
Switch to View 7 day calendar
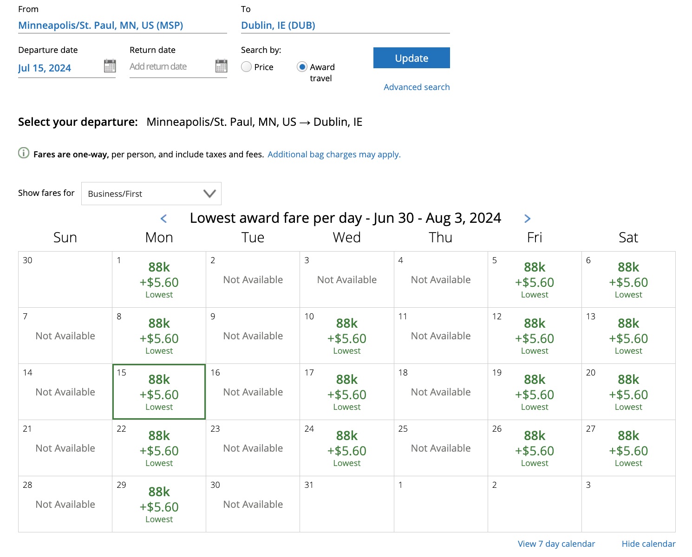click(556, 544)
